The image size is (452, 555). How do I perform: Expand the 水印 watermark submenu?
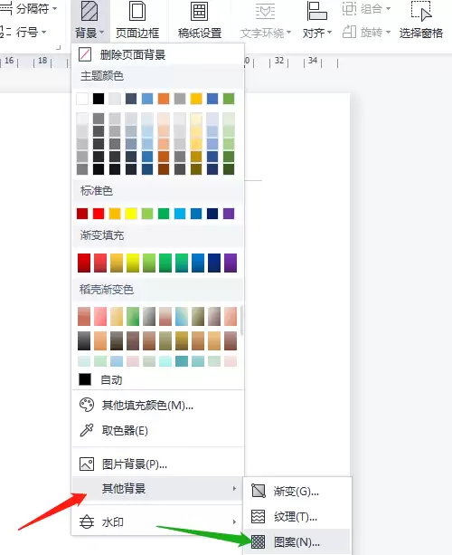(x=157, y=522)
